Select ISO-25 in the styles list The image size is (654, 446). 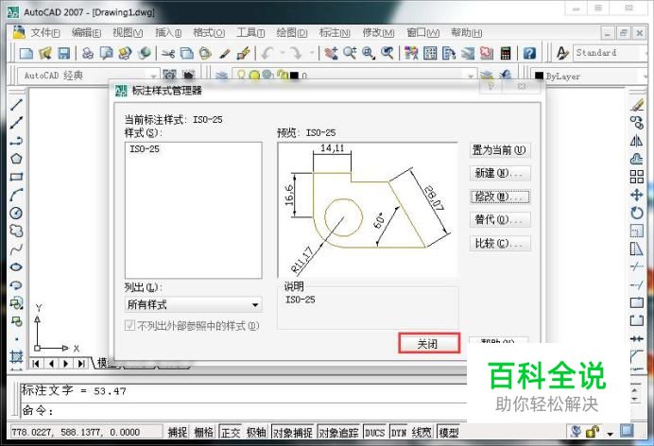pyautogui.click(x=145, y=148)
